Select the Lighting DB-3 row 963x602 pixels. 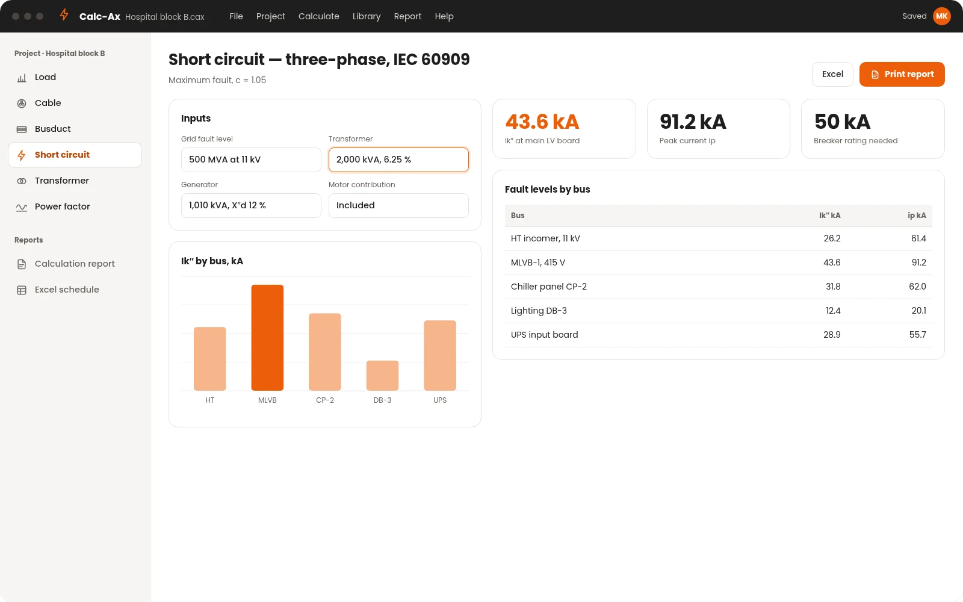click(x=719, y=311)
